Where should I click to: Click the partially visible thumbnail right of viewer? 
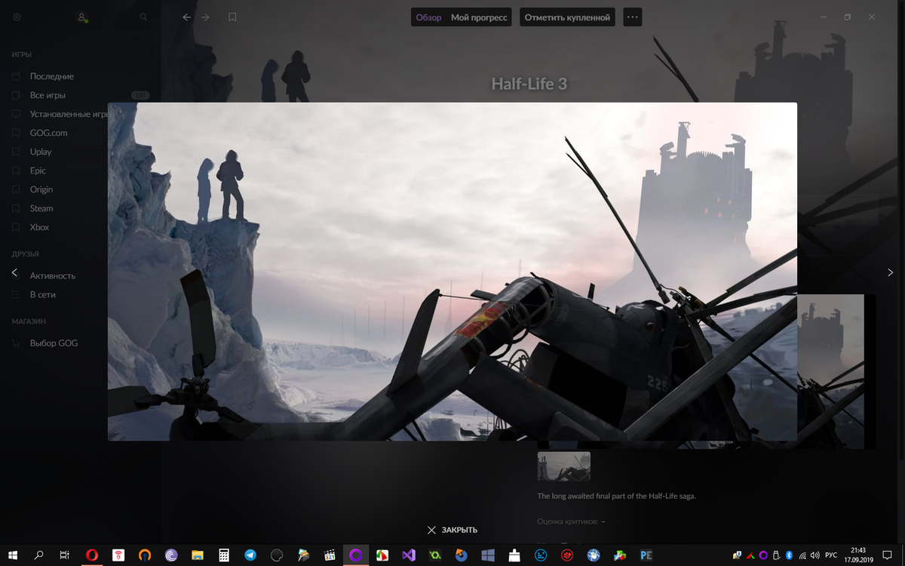pyautogui.click(x=830, y=371)
